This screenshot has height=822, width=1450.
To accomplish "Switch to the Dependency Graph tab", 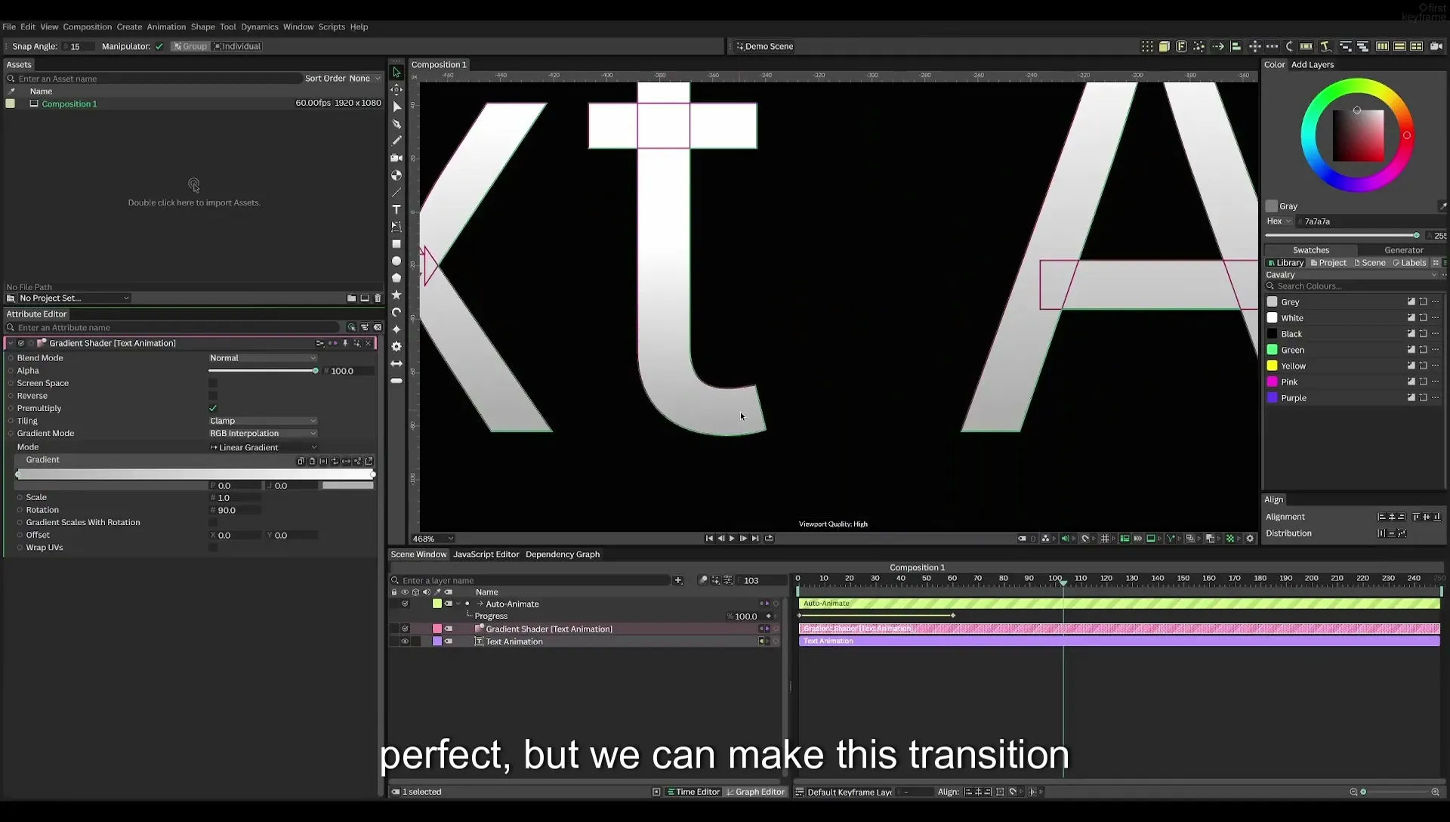I will click(x=563, y=555).
